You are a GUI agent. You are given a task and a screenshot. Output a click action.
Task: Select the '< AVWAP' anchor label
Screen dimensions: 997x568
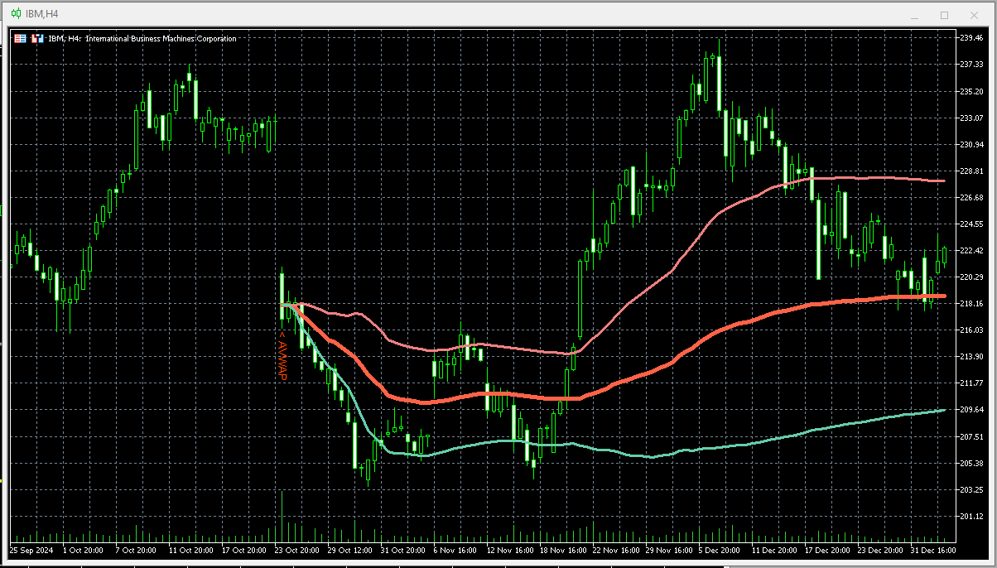click(282, 356)
